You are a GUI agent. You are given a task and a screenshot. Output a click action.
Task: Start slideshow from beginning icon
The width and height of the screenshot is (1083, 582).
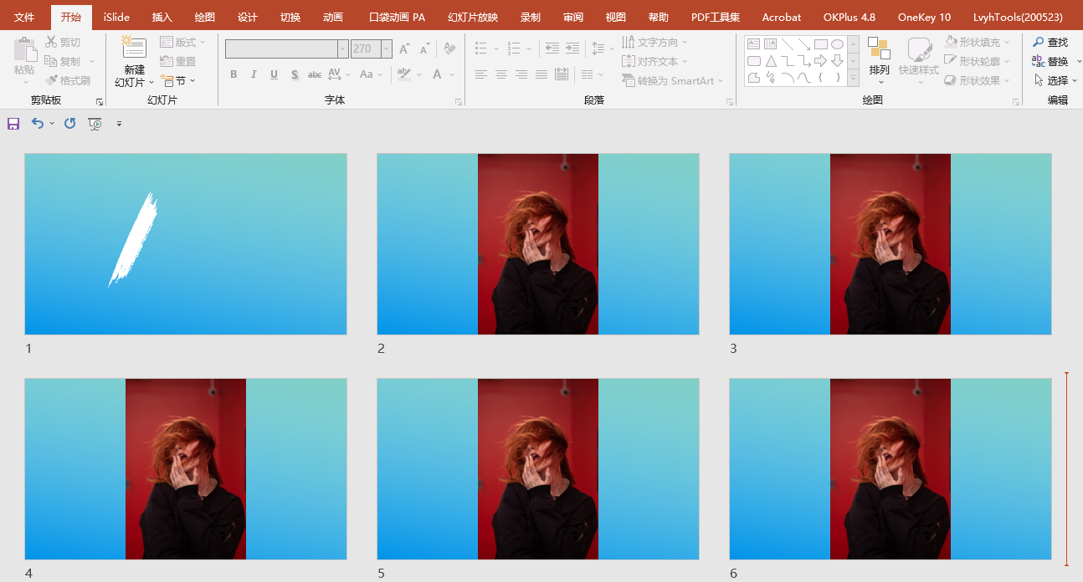(95, 124)
